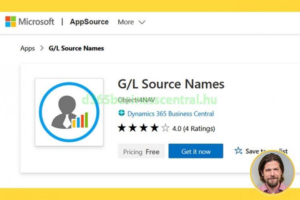Click the G/L Source Names app logo
300x200 pixels.
pos(69,112)
